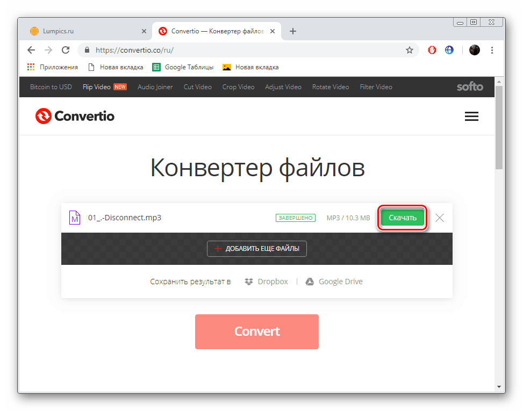Click the page vertical scrollbar thumb
523x411 pixels.
tap(499, 128)
